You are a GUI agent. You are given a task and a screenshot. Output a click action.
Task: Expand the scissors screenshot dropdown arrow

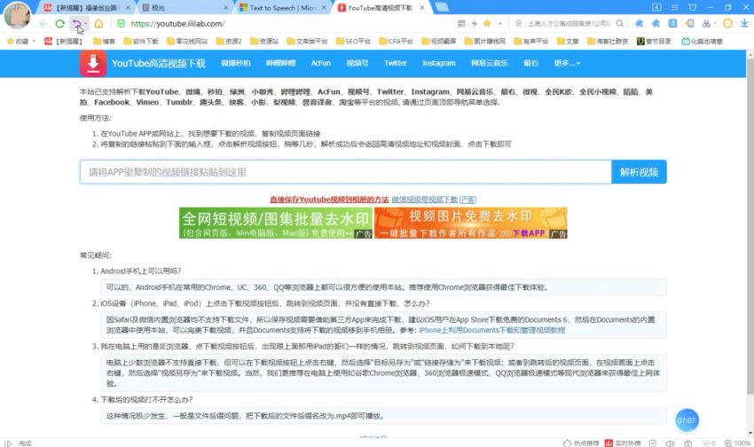pos(715,23)
